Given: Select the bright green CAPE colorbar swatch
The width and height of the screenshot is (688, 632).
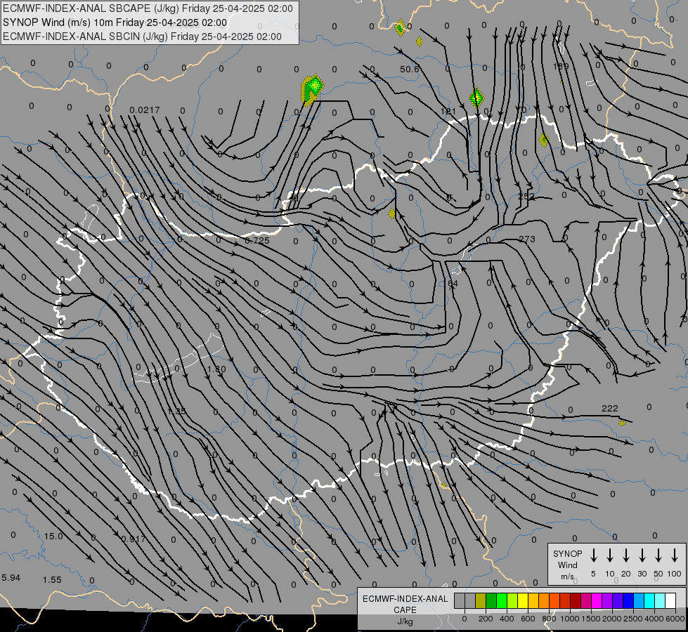Looking at the screenshot, I should click(x=502, y=601).
